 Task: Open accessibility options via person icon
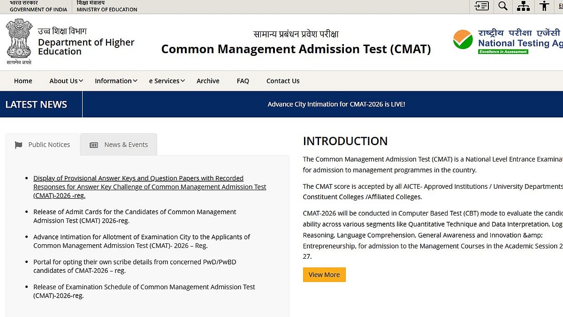544,7
